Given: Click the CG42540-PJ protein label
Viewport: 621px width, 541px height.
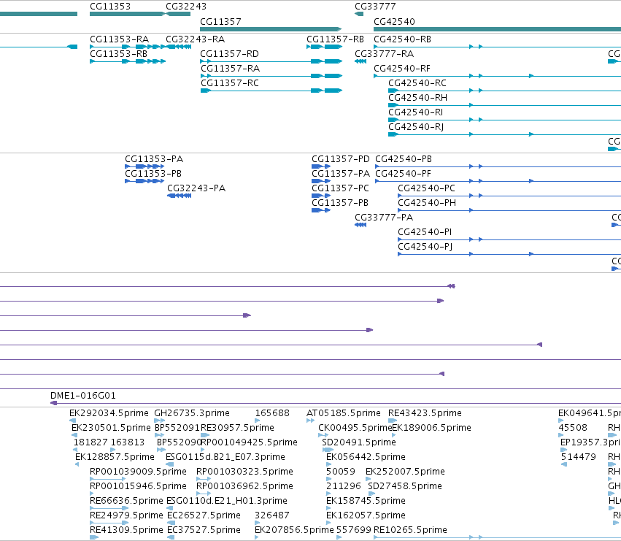Looking at the screenshot, I should 425,247.
